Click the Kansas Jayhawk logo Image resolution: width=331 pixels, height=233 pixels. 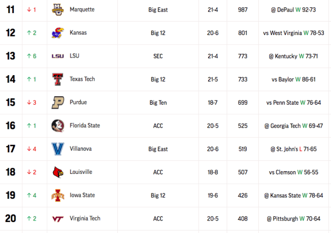58,33
